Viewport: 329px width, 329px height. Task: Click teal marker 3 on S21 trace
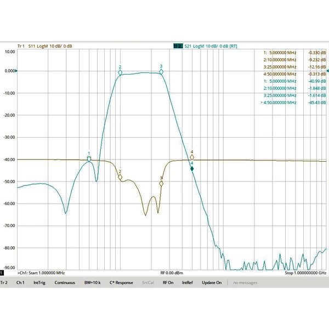(161, 72)
